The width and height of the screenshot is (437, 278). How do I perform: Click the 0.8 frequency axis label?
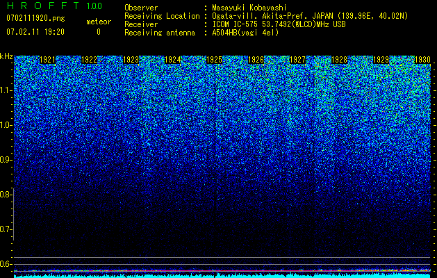(6, 195)
